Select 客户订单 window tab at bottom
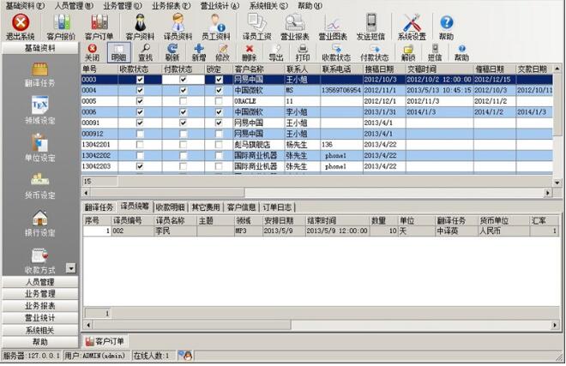 tap(105, 341)
